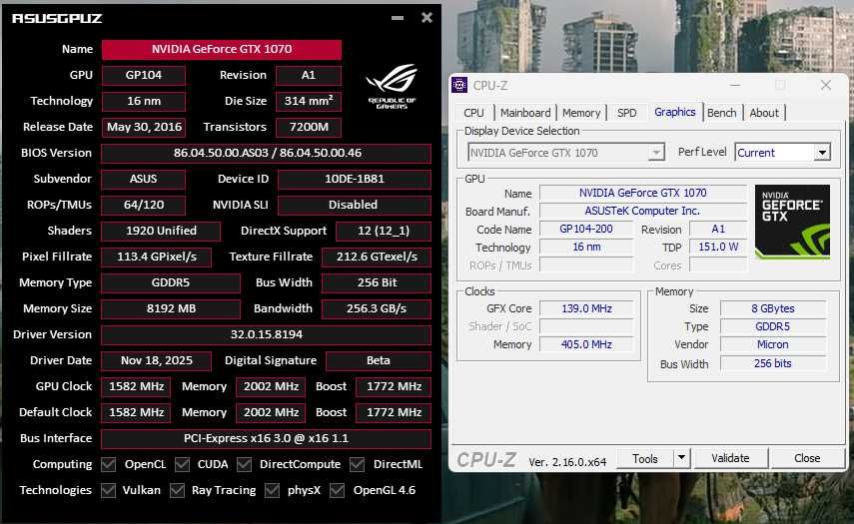Toggle the Ray Tracing checkbox
The image size is (854, 524).
pyautogui.click(x=177, y=490)
